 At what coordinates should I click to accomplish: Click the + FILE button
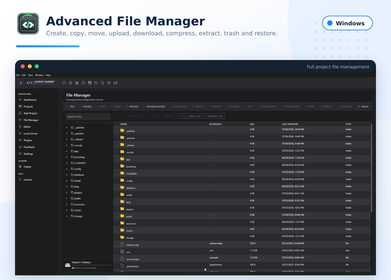[71, 107]
